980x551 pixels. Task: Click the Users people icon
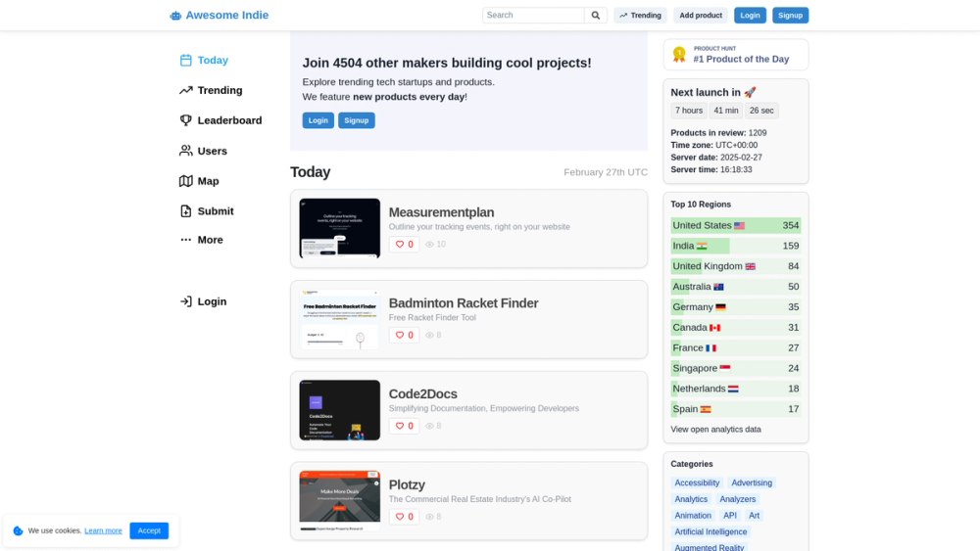(185, 151)
